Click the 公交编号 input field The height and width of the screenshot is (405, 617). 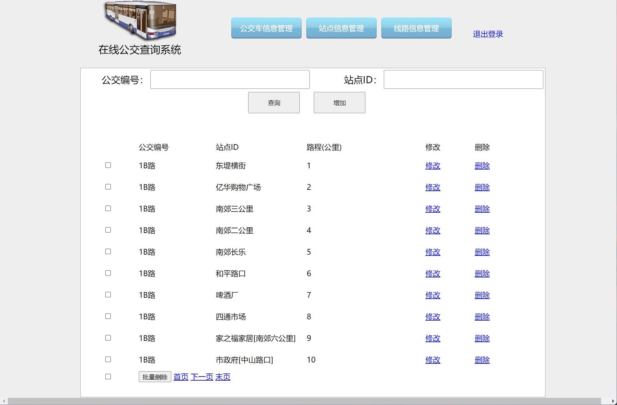(x=230, y=79)
